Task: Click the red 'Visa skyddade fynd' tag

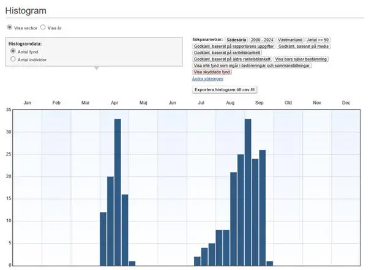Action: pyautogui.click(x=212, y=72)
